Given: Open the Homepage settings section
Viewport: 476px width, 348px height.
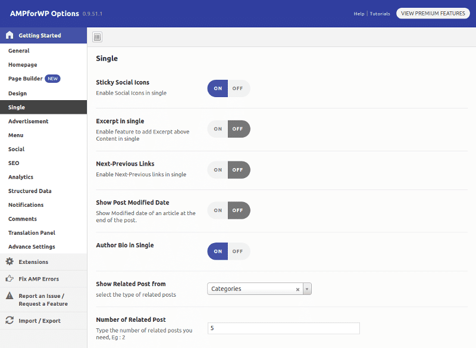Looking at the screenshot, I should [43, 65].
